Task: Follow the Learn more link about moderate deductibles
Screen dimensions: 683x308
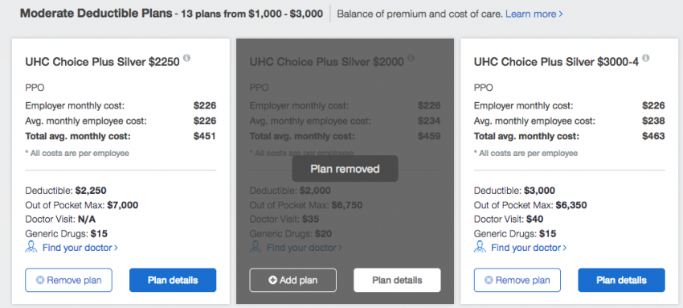Action: (534, 14)
